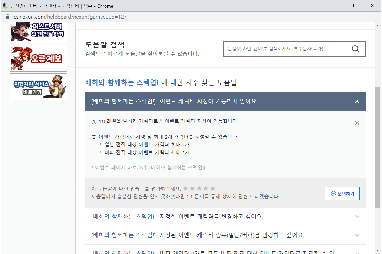Click the expanded question header about 지정이 가능하지 않아요

(225, 102)
